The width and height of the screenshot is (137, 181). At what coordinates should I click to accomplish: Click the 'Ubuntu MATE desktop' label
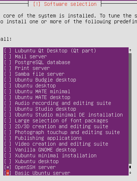[x=43, y=97]
